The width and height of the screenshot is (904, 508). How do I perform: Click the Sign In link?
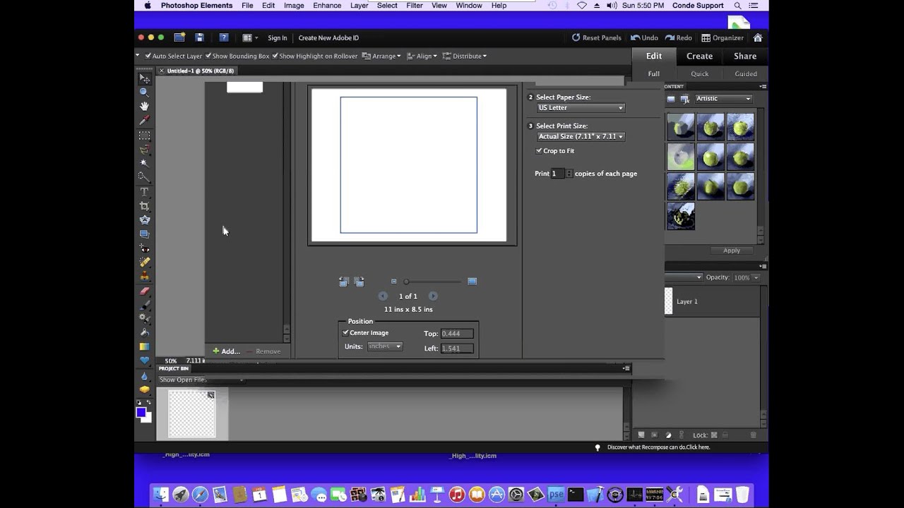(278, 38)
